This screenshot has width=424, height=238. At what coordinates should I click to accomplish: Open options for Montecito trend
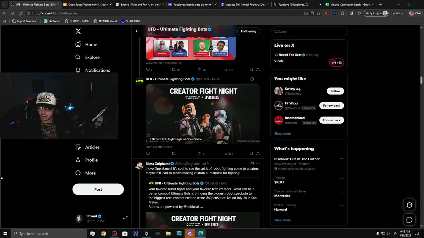click(x=342, y=192)
